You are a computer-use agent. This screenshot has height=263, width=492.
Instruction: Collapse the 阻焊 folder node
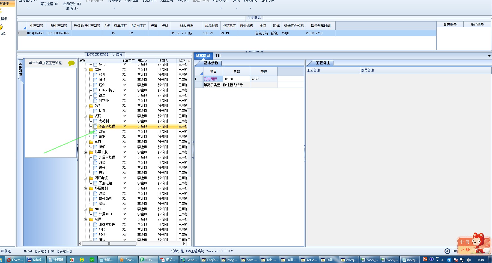point(85,219)
